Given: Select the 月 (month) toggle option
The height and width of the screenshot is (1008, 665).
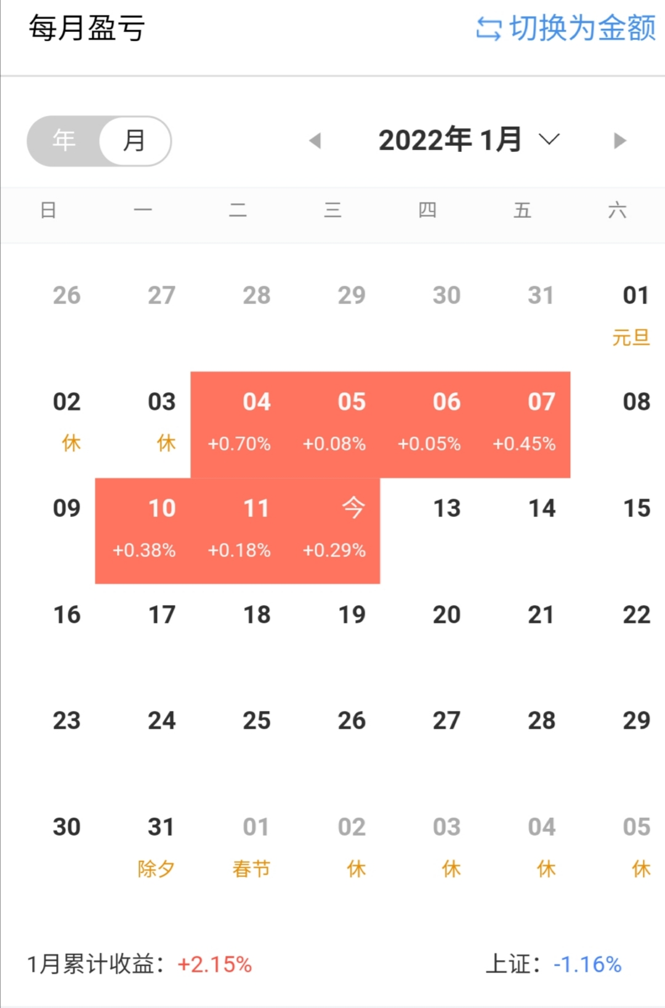Looking at the screenshot, I should (x=134, y=140).
